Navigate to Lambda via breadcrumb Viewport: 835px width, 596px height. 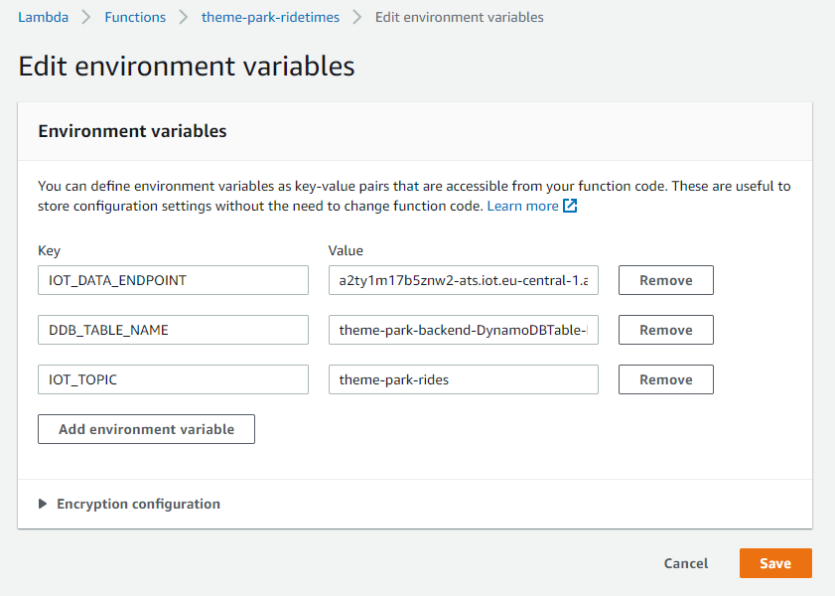click(x=43, y=17)
